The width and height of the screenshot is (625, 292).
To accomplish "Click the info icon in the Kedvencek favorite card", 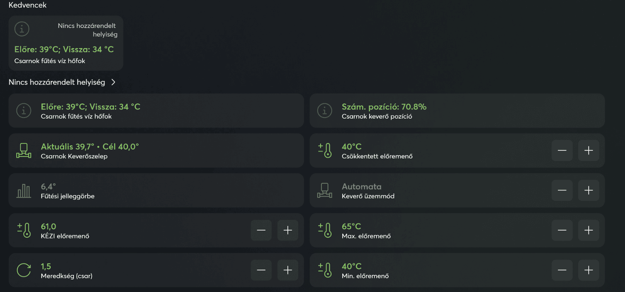I will pyautogui.click(x=22, y=29).
